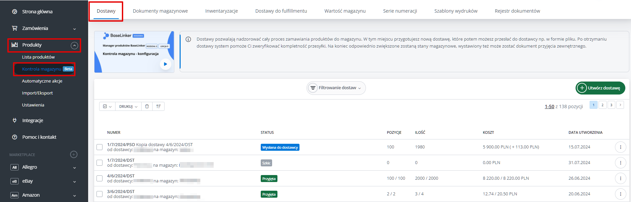
Task: Click the Przyjęta status badge for 4/6/2024/DST
Action: pos(269,179)
